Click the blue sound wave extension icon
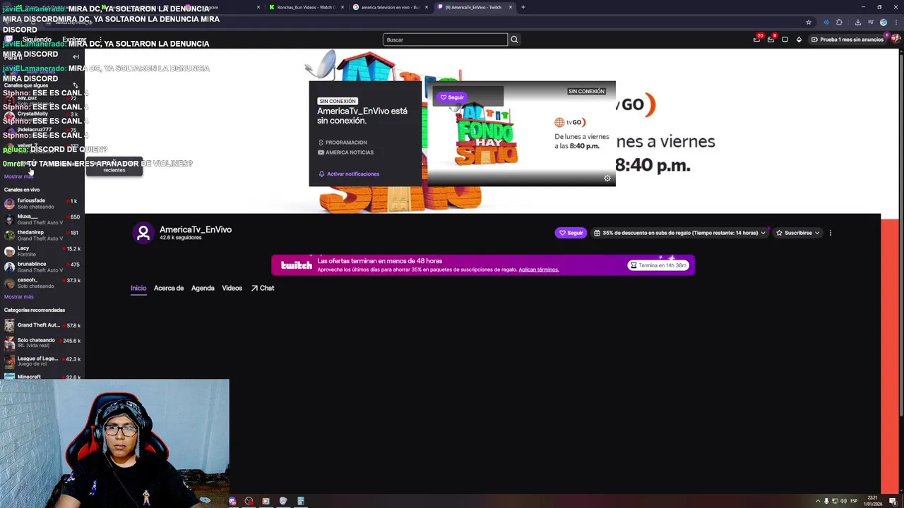904x508 pixels. click(826, 22)
